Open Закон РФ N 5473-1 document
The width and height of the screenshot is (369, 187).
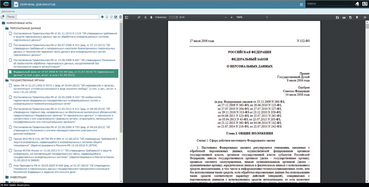coord(65,89)
